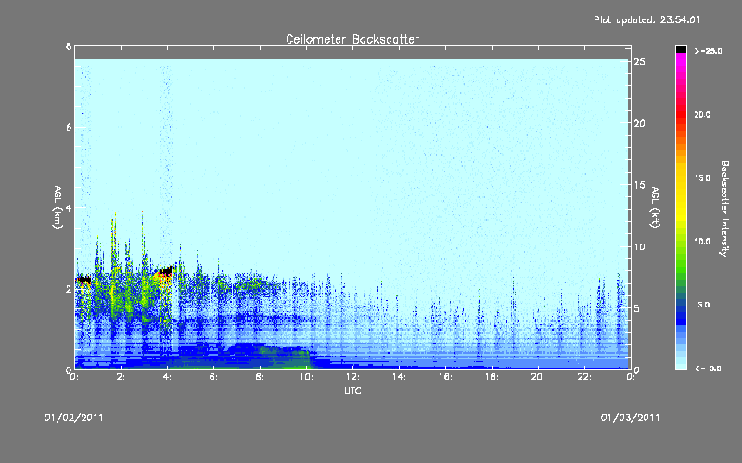742x463 pixels.
Task: Click the green surface layer near 9 UTC
Action: point(287,361)
